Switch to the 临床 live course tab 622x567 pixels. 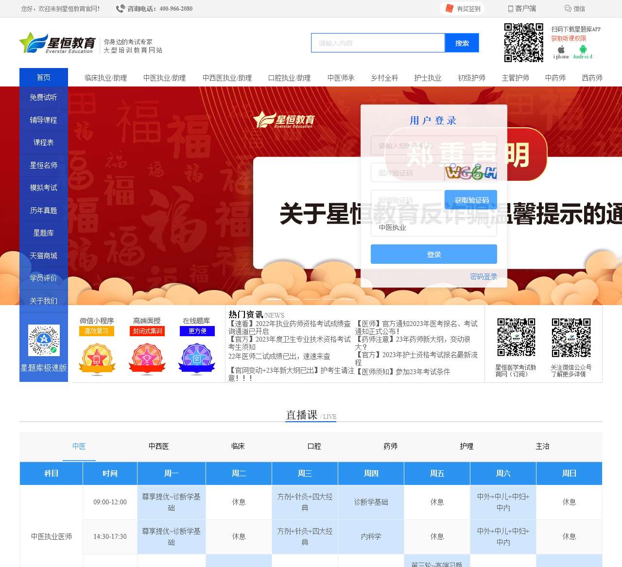[x=238, y=446]
